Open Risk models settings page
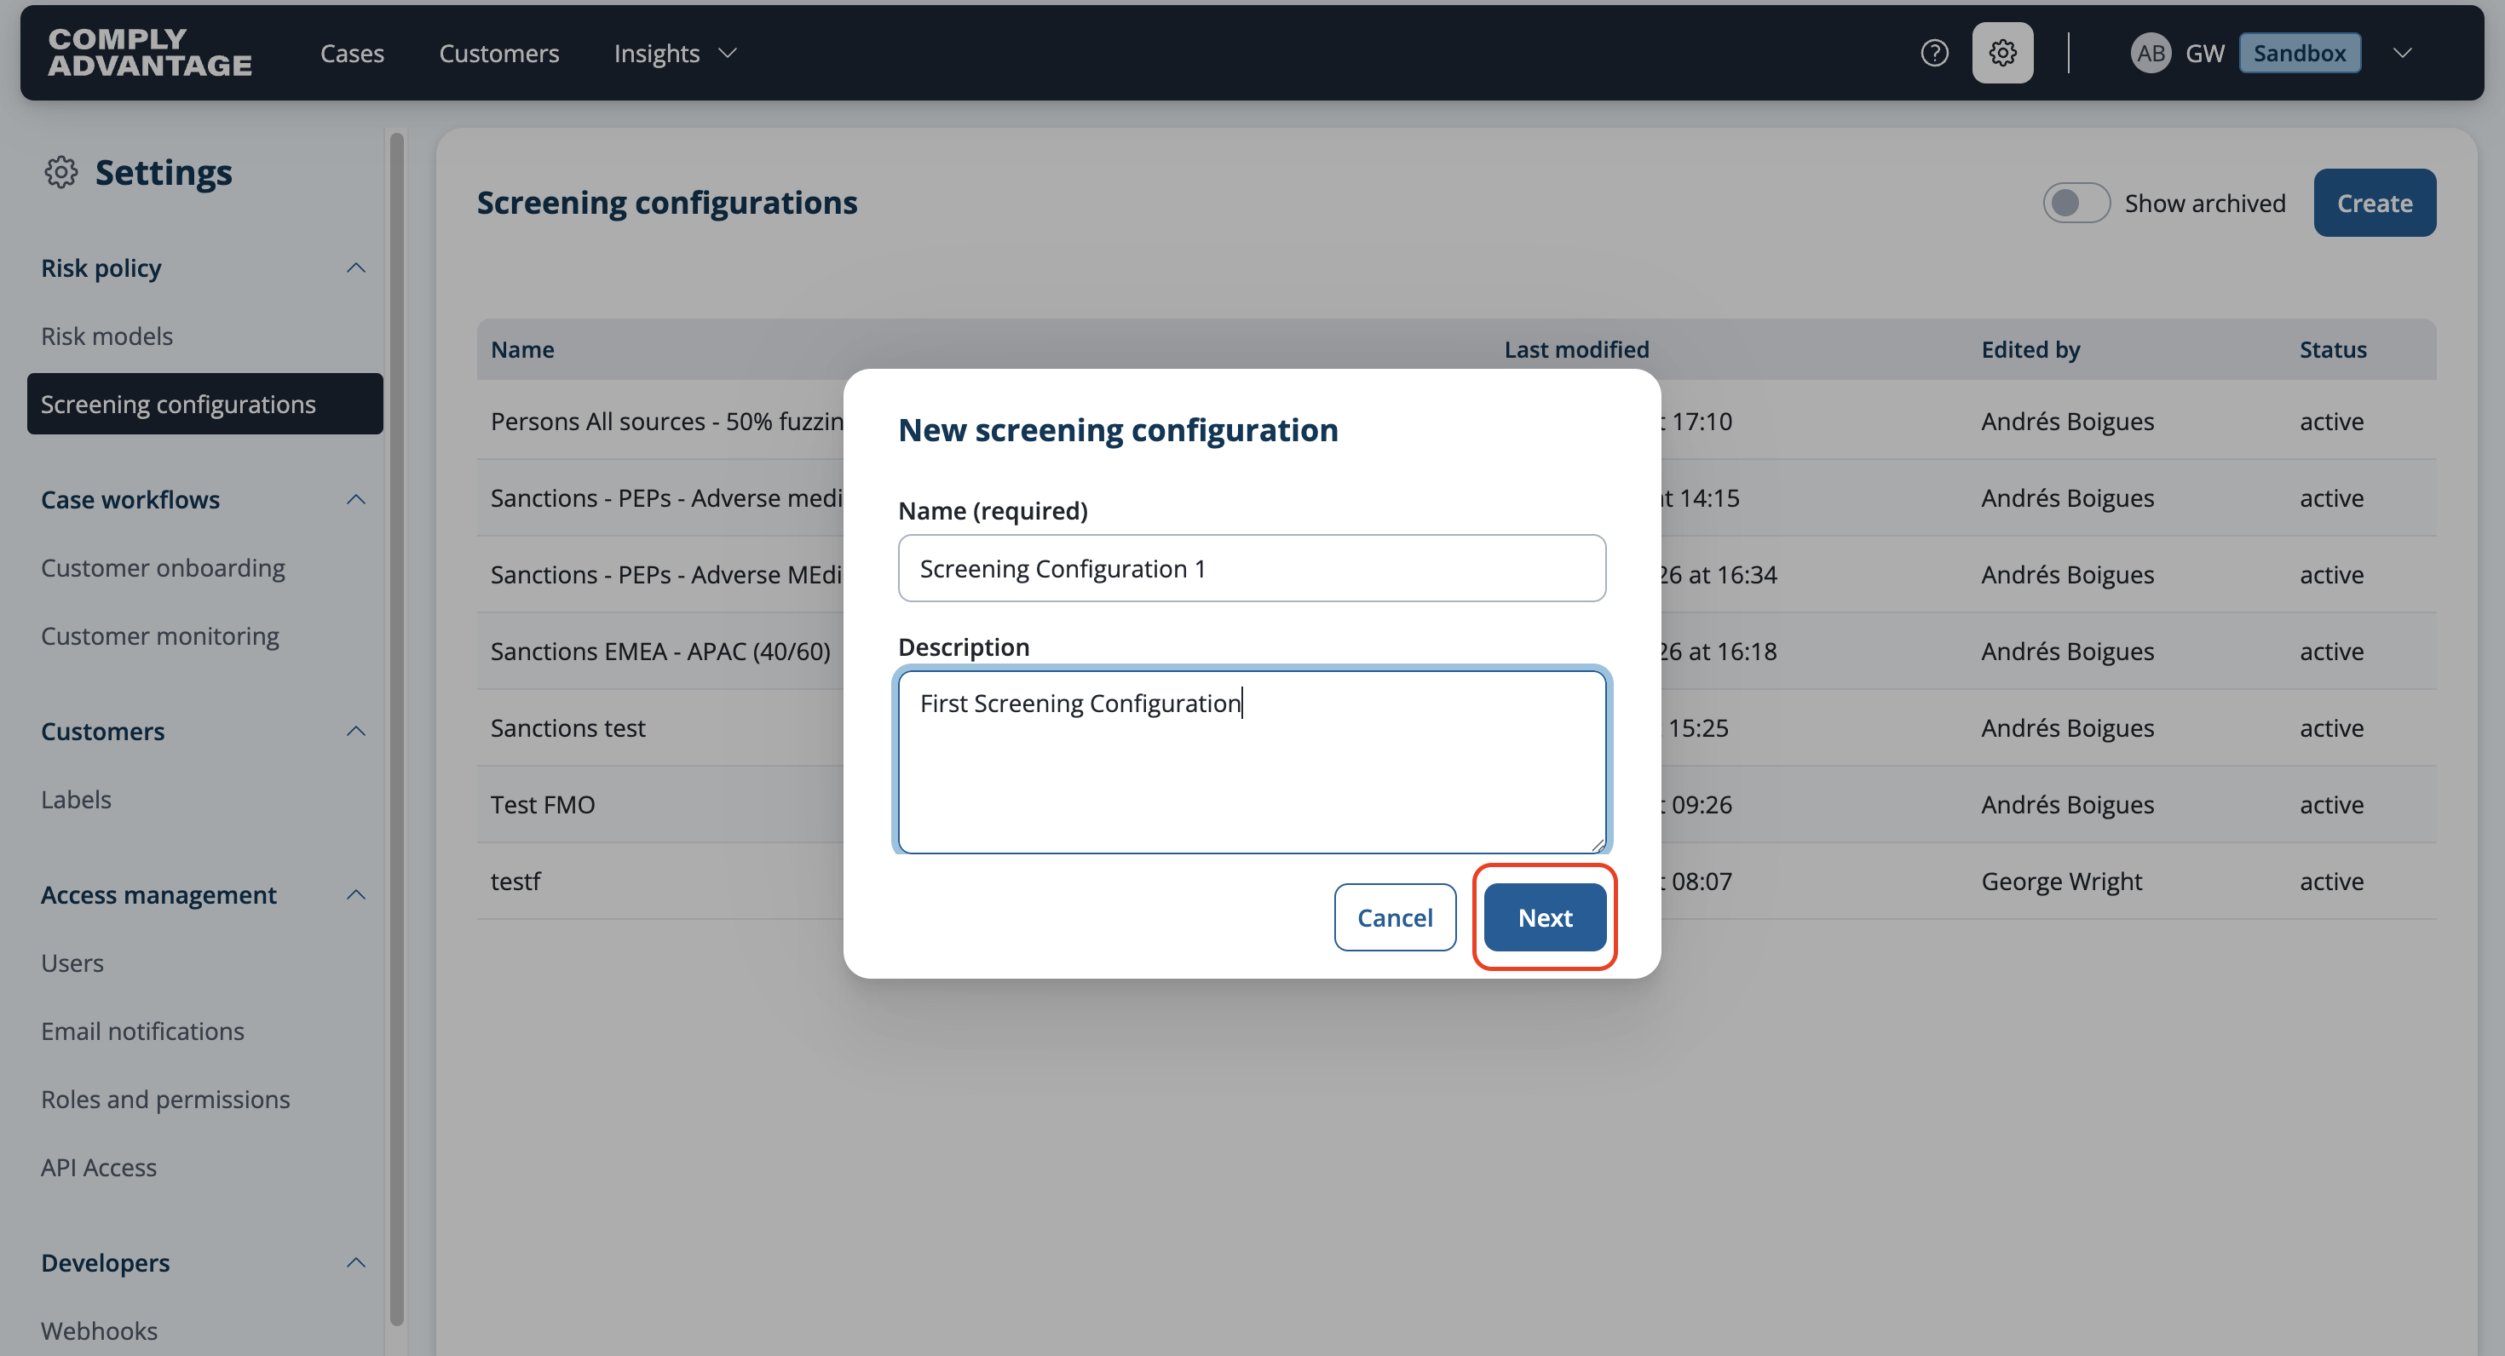This screenshot has height=1356, width=2505. (107, 336)
